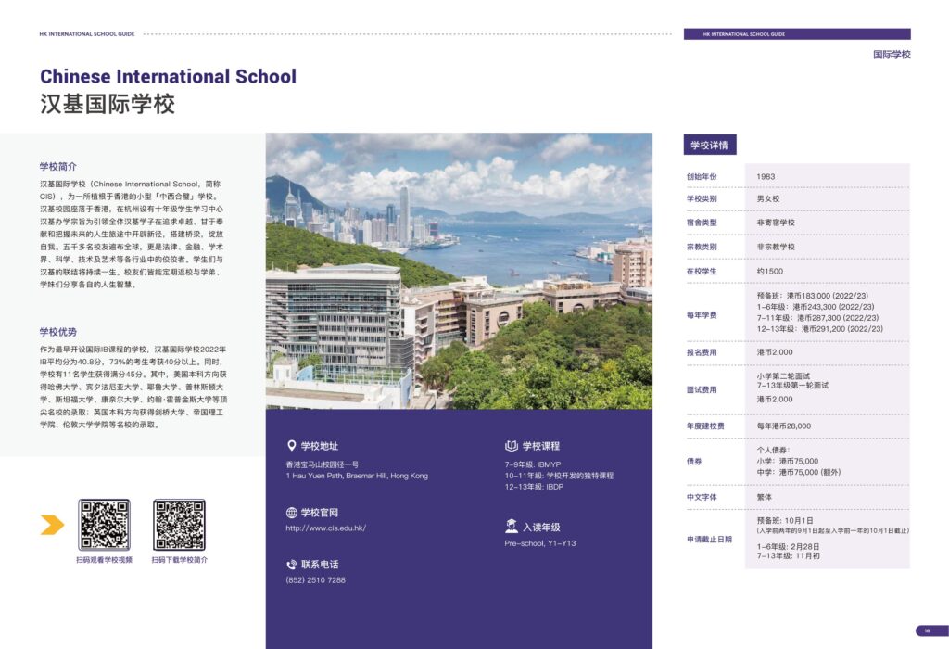Viewport: 949px width, 649px height.
Task: Click the 申请截止日期 row label
Action: click(709, 540)
